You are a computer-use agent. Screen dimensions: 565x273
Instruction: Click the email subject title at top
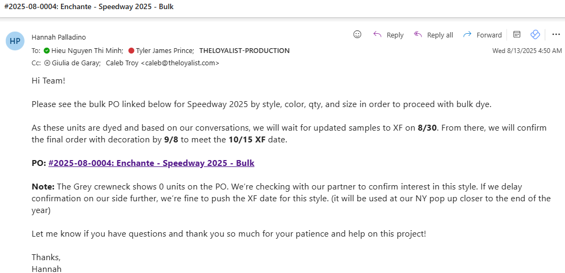click(x=89, y=7)
